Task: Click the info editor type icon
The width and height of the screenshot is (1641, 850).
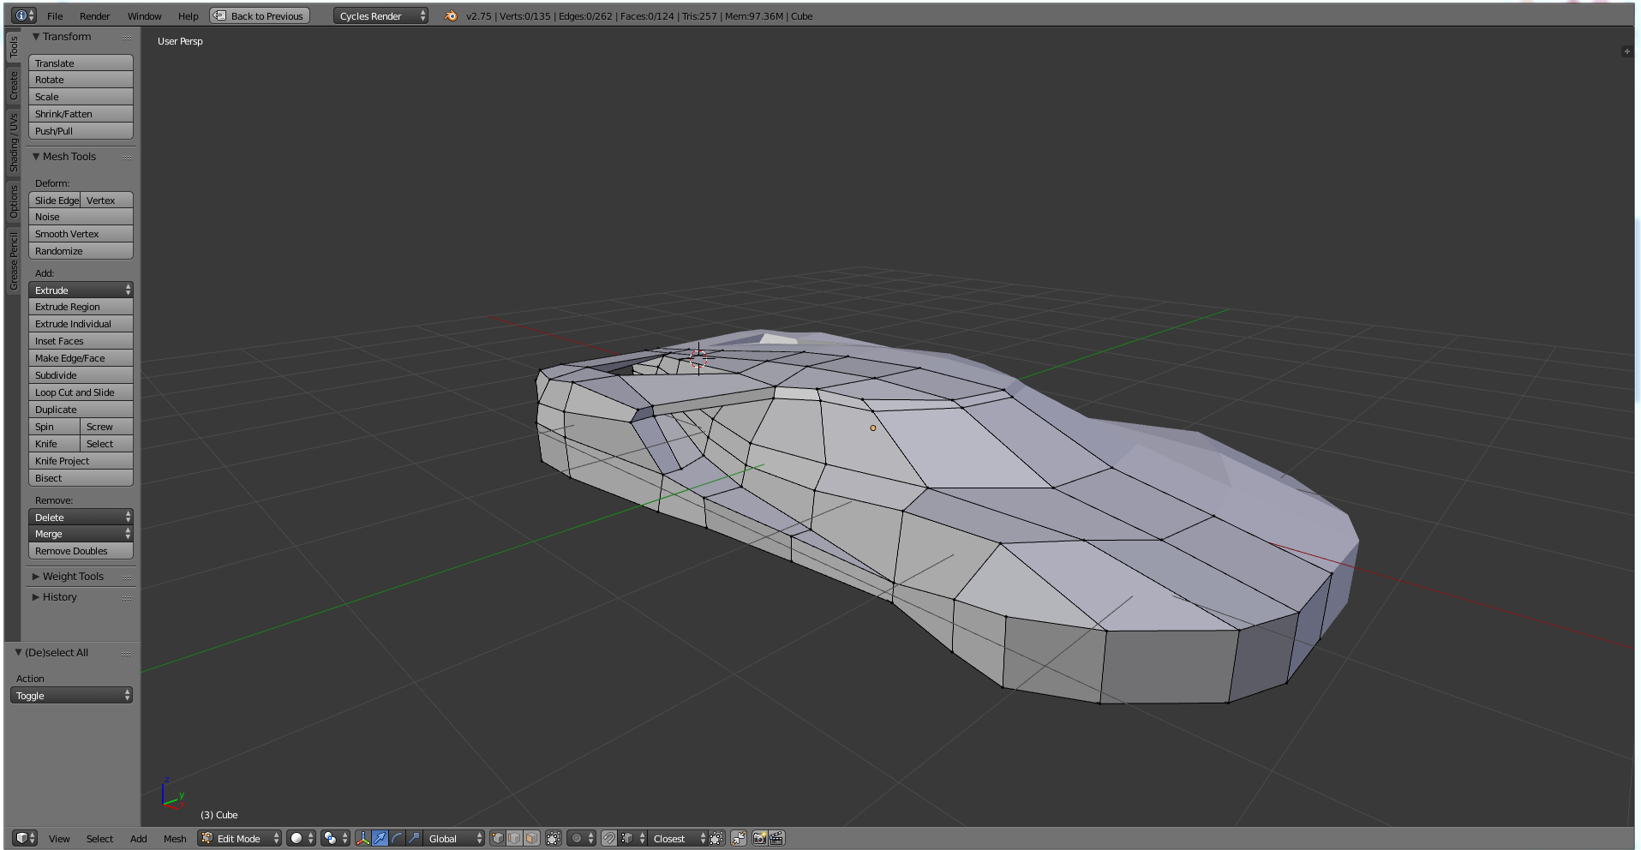Action: (24, 15)
